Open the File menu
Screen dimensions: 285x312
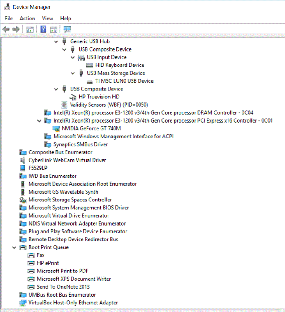pos(9,18)
